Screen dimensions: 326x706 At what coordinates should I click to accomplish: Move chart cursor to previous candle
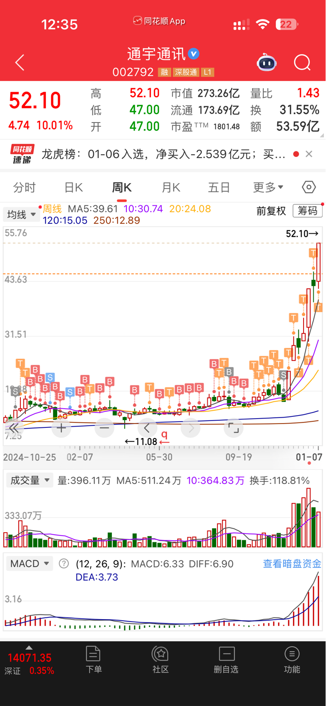point(147,428)
